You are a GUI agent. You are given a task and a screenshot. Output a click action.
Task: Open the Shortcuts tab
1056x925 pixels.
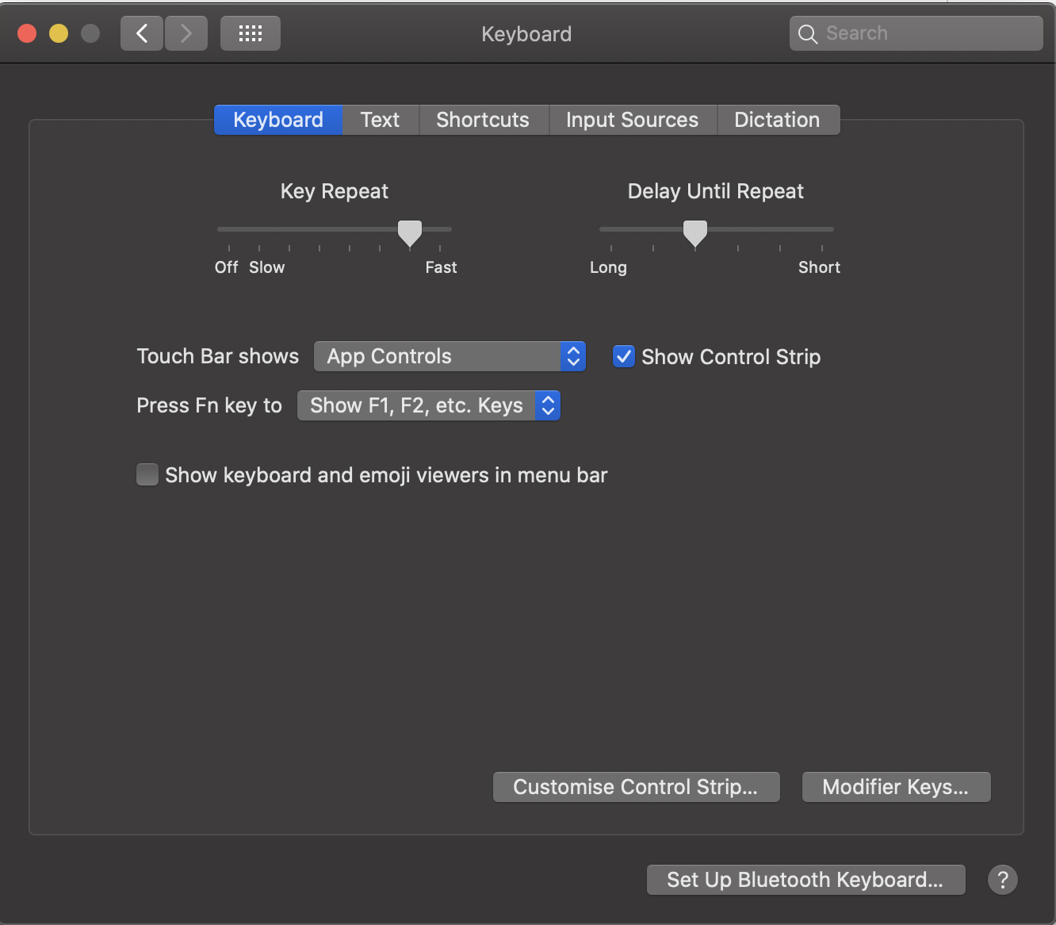(x=483, y=120)
